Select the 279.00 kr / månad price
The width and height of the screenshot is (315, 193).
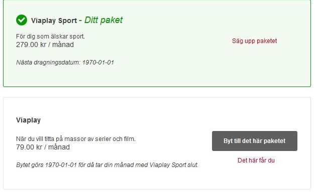45,44
